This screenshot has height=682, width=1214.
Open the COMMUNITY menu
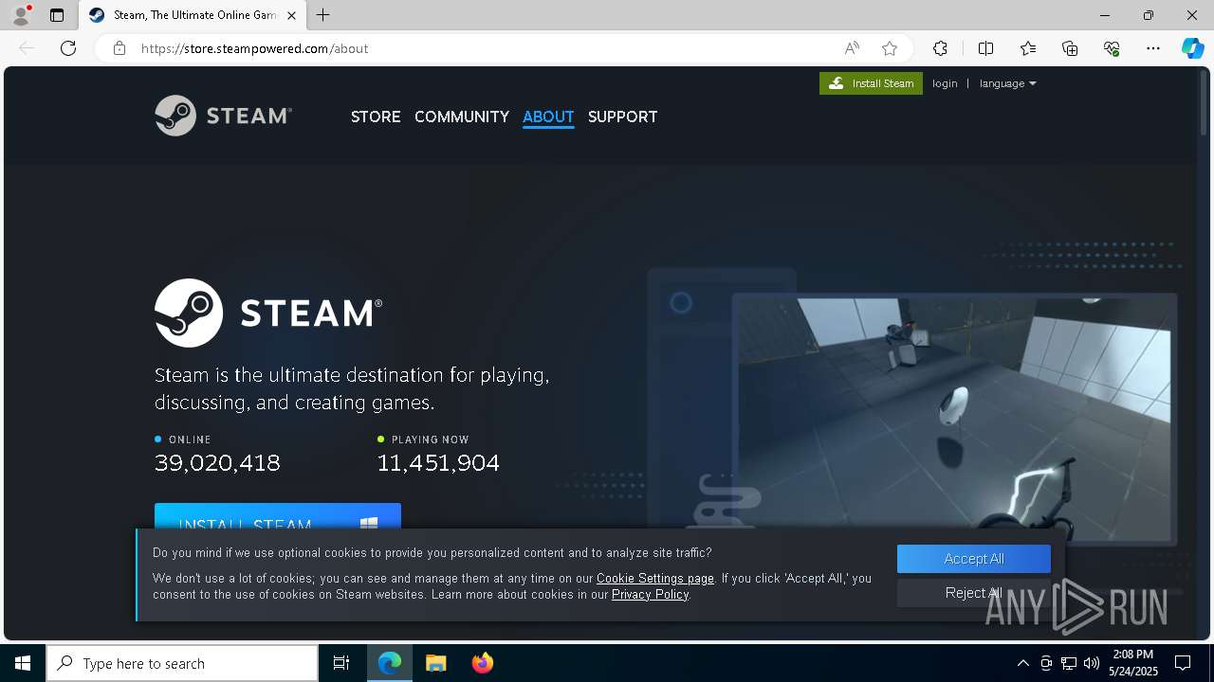(x=462, y=117)
